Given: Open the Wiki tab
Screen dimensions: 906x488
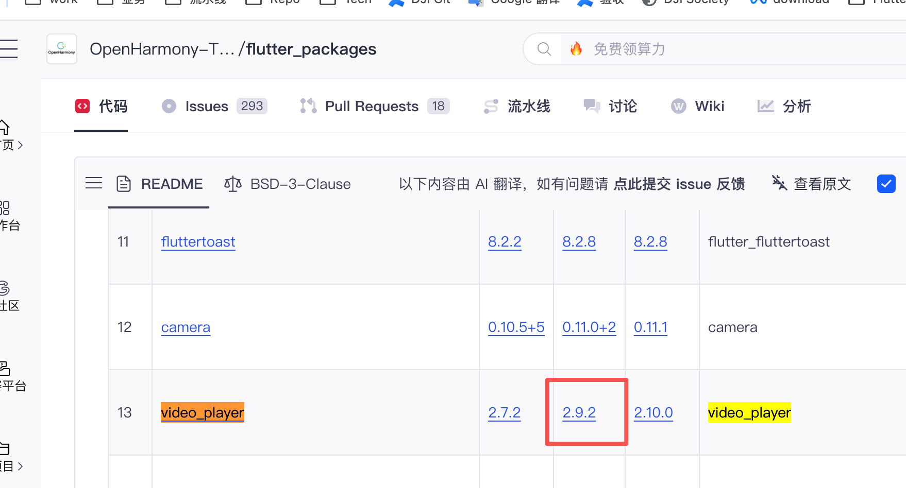Looking at the screenshot, I should click(x=698, y=107).
